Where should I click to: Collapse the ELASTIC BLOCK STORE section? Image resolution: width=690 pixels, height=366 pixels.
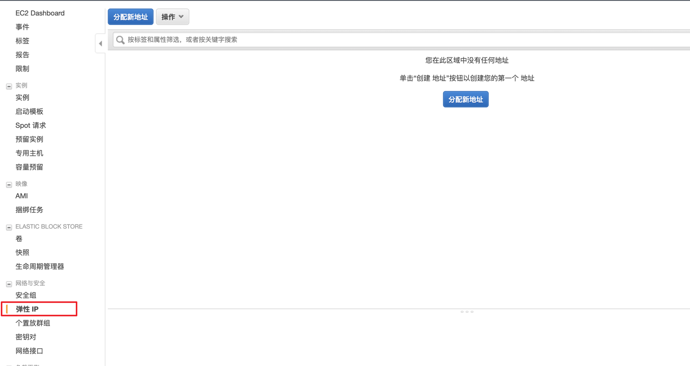(9, 227)
